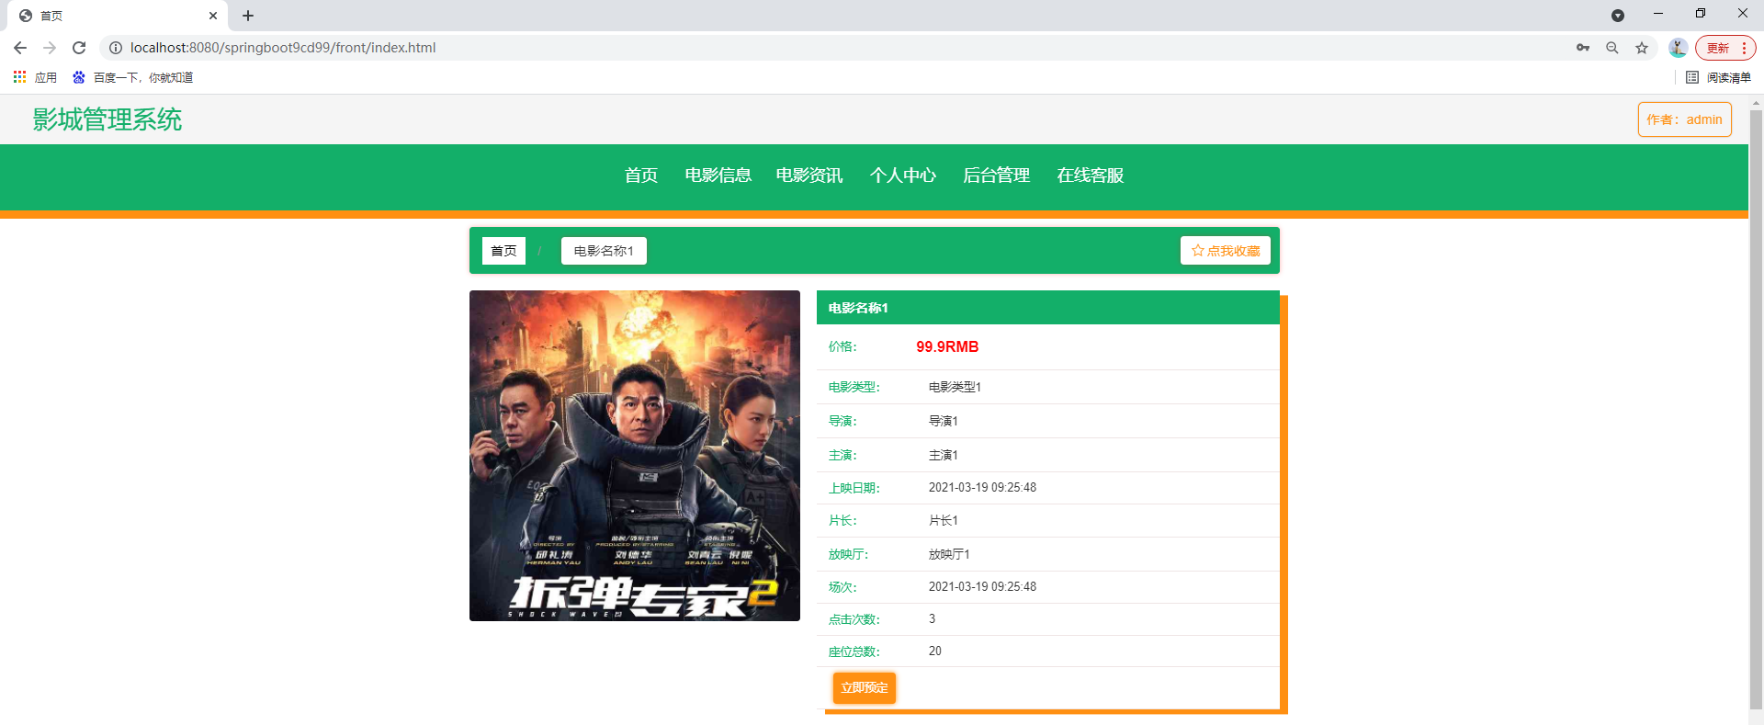Open the 应用 apps shortcut
Screen dimensions: 1764x725
(x=35, y=77)
